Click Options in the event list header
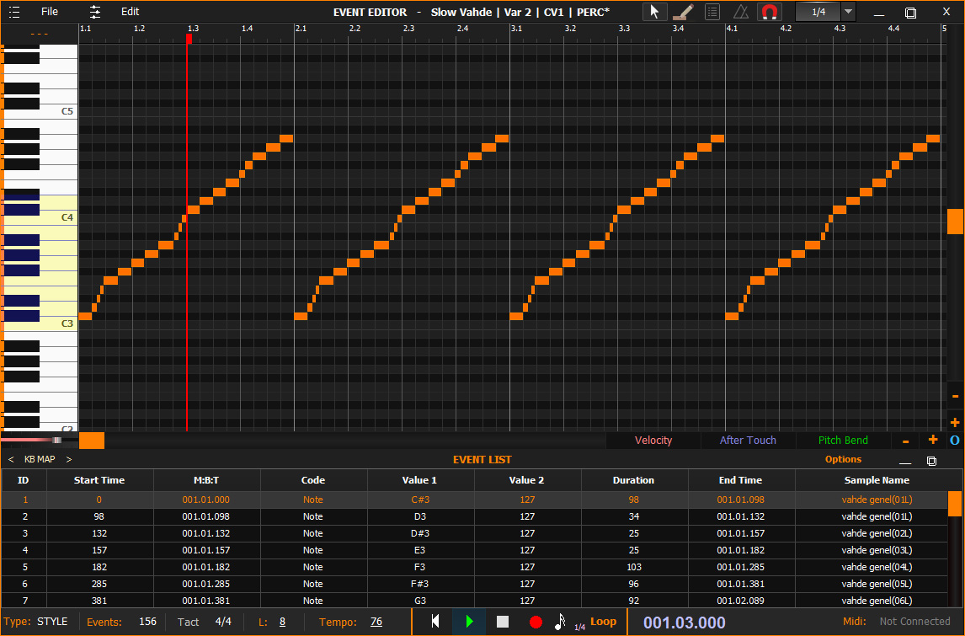The height and width of the screenshot is (636, 965). coord(843,459)
